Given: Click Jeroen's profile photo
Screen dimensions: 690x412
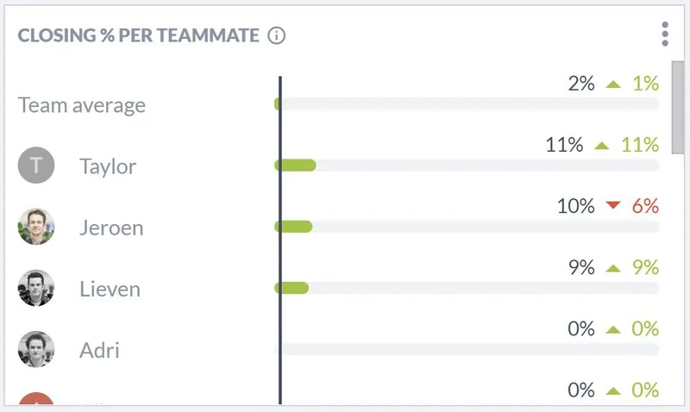Looking at the screenshot, I should tap(36, 227).
